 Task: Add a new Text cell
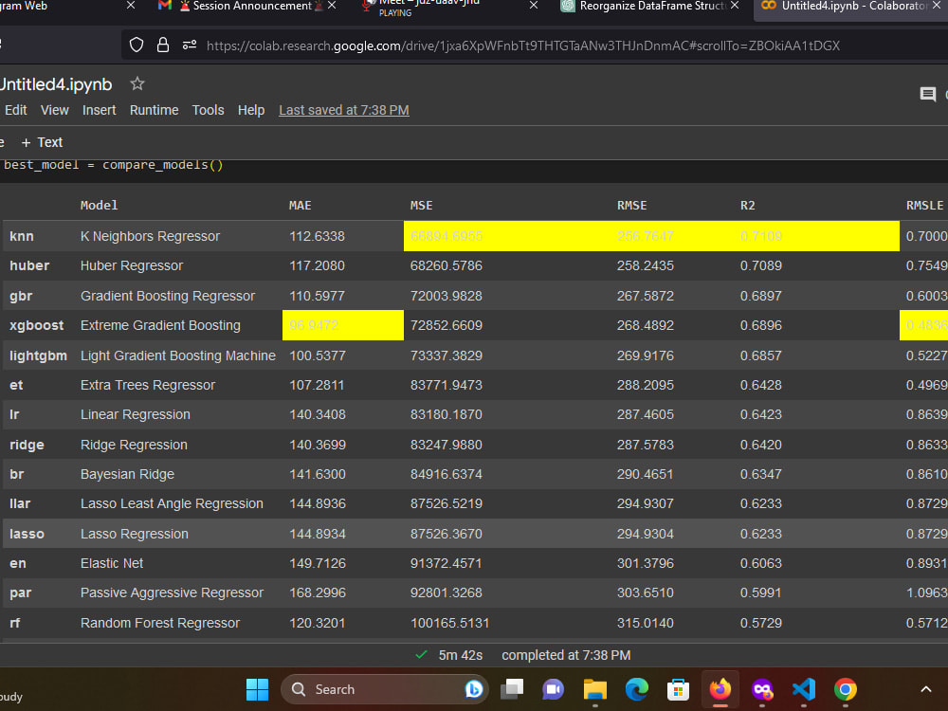43,142
